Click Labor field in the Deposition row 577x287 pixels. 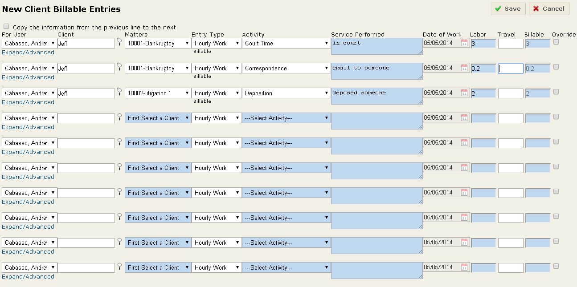coord(483,93)
